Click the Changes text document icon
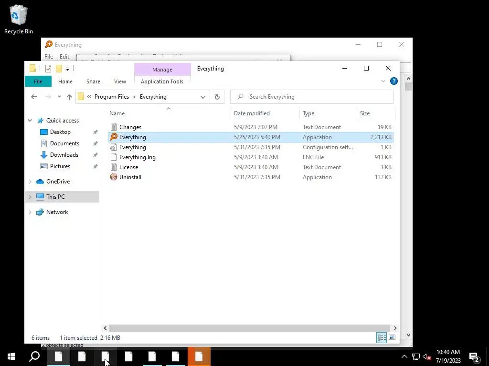Viewport: 489px width, 366px height. click(x=114, y=127)
